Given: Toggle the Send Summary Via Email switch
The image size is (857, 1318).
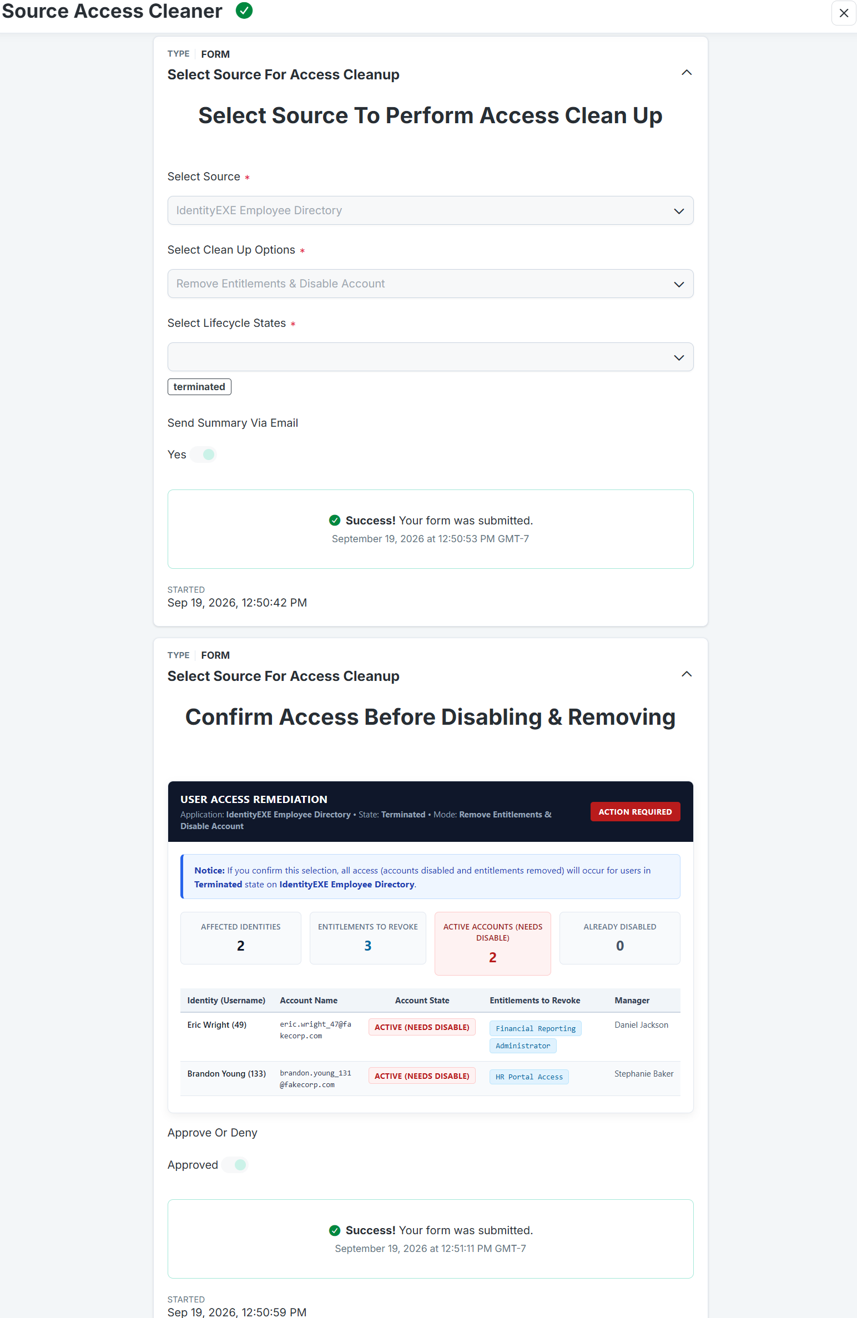Looking at the screenshot, I should (203, 455).
